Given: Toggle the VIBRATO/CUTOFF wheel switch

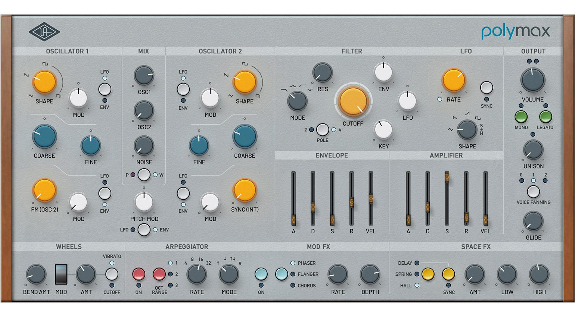Looking at the screenshot, I should 112,274.
